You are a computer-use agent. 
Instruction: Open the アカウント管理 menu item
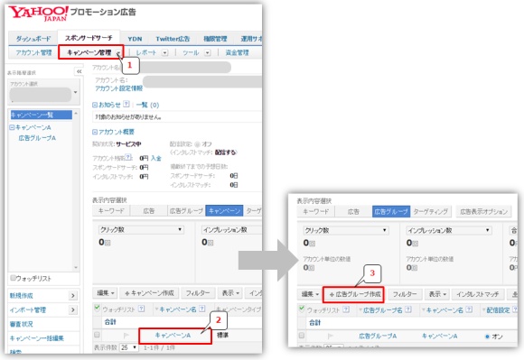point(33,52)
